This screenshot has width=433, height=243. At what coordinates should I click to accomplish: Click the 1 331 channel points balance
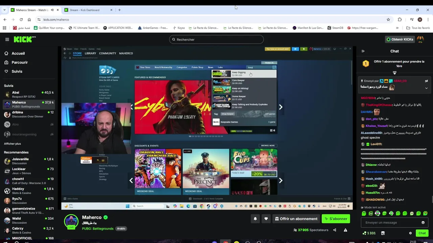tap(369, 233)
